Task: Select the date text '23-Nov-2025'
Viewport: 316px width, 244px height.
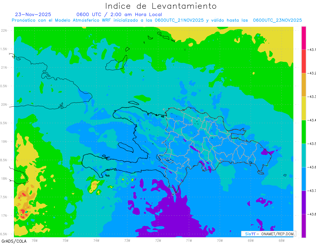Action: [x=33, y=14]
